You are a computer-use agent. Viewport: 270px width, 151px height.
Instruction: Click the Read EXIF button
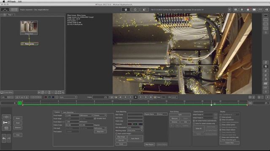tap(100, 132)
